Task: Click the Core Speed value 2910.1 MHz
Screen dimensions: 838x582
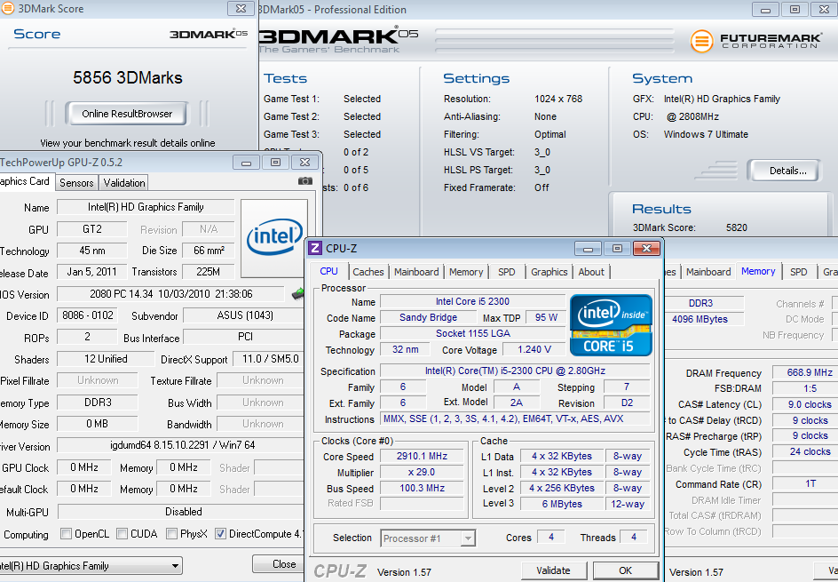Action: click(x=422, y=457)
